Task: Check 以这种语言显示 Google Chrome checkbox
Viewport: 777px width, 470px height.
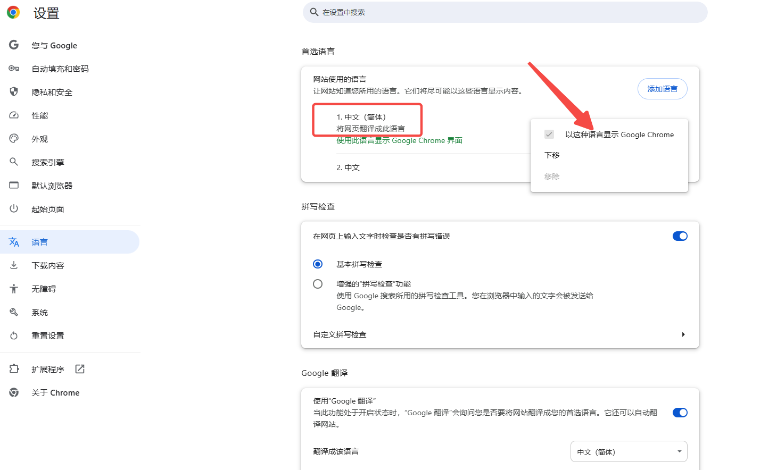Action: click(x=549, y=135)
